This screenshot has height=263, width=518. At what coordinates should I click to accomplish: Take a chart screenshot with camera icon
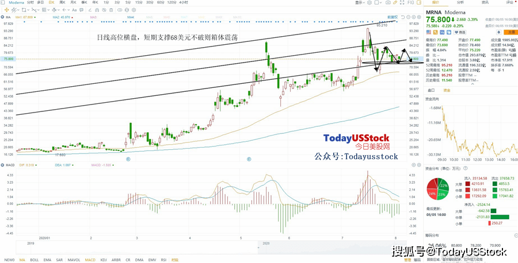pyautogui.click(x=388, y=2)
